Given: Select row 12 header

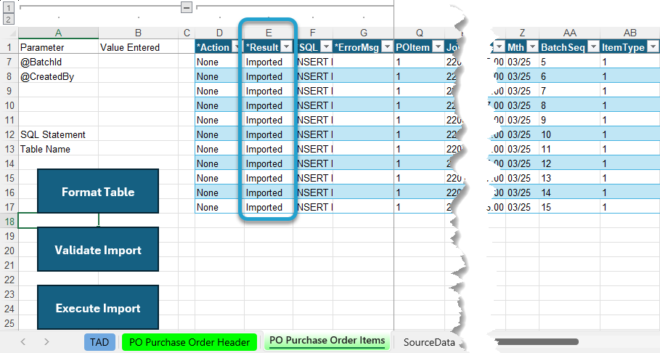Looking at the screenshot, I should [x=9, y=134].
